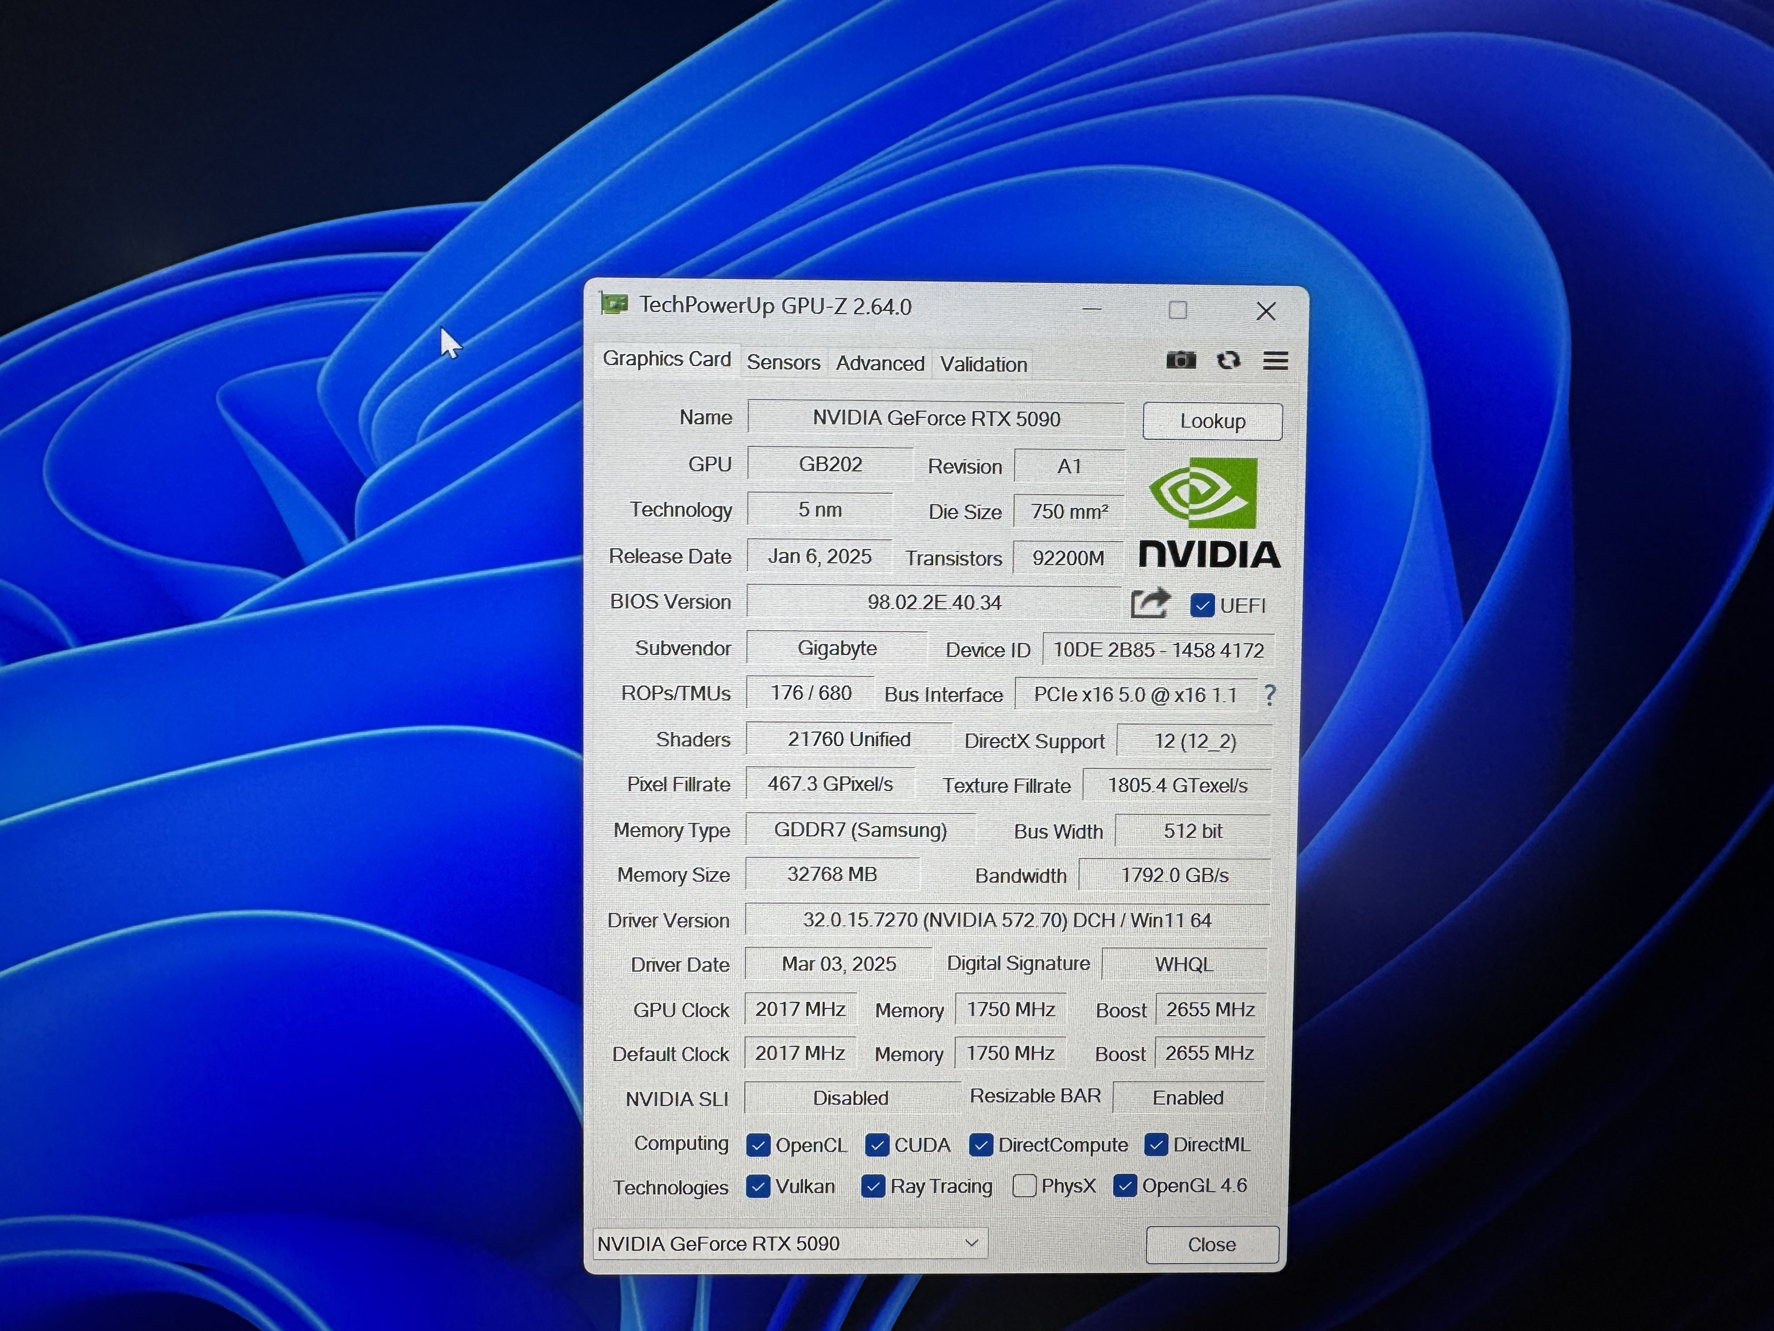Toggle the DirectML checkbox
The height and width of the screenshot is (1331, 1774).
tap(1156, 1145)
